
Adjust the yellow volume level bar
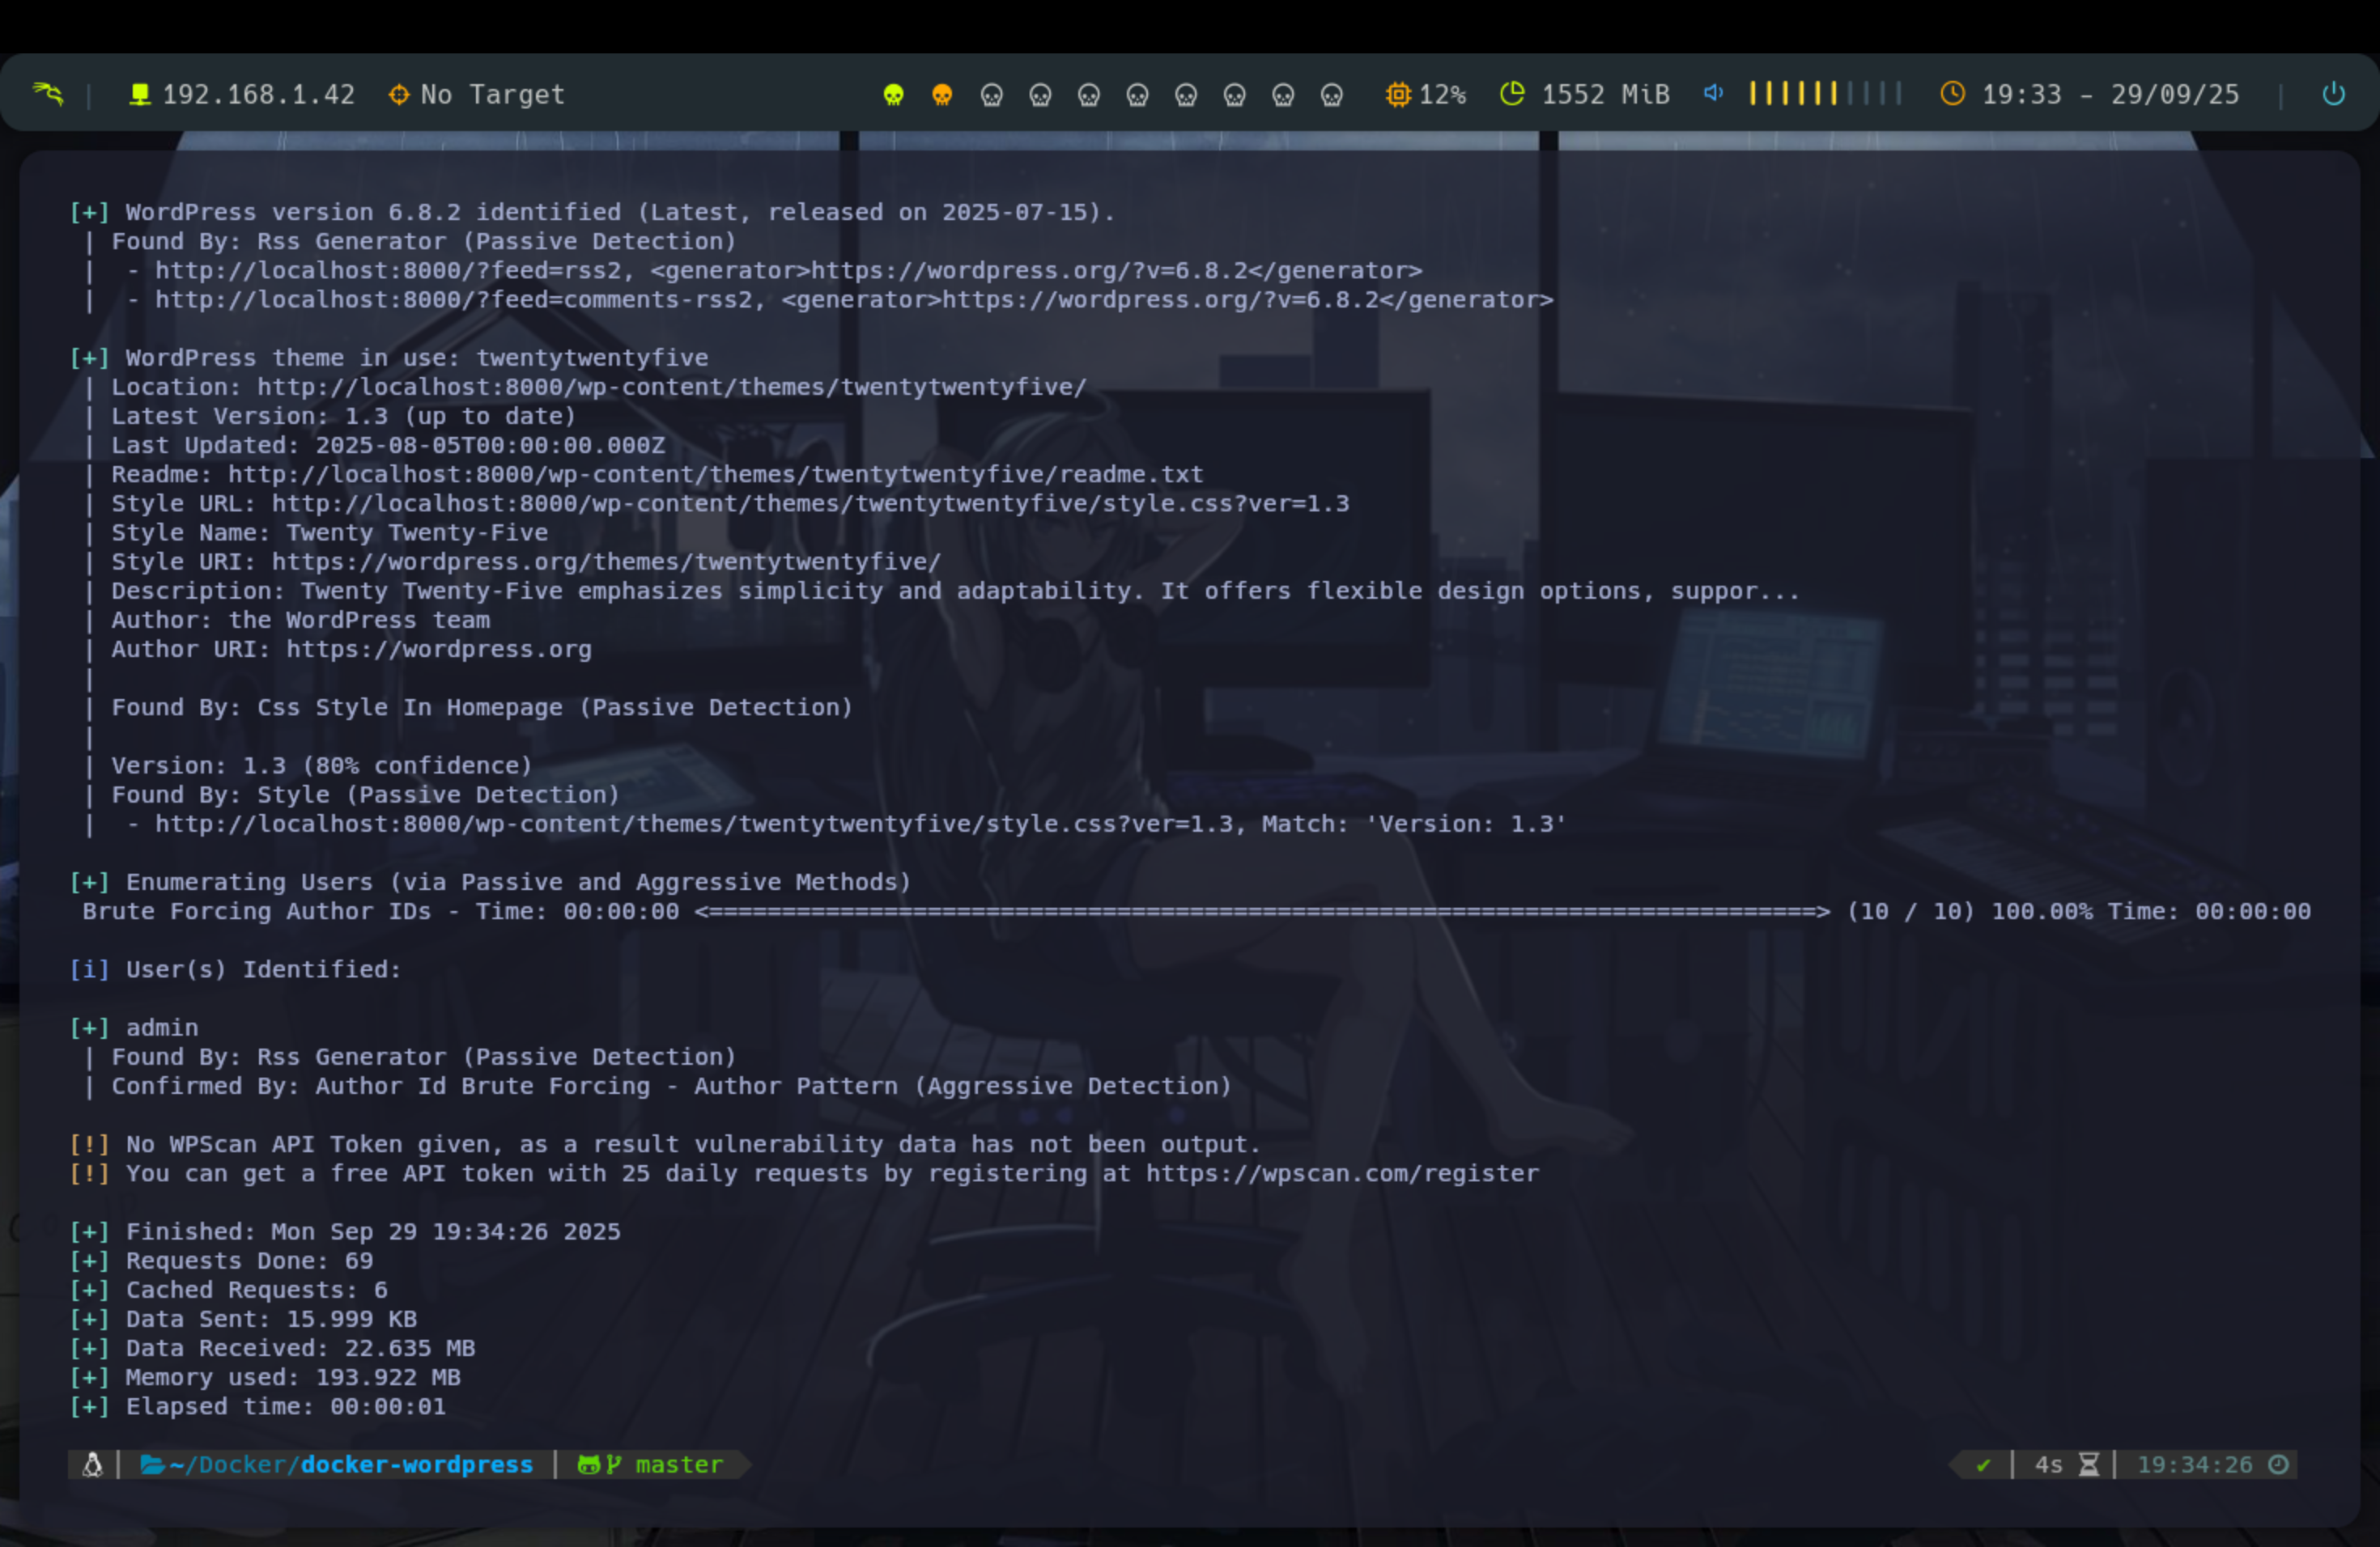[x=1793, y=93]
